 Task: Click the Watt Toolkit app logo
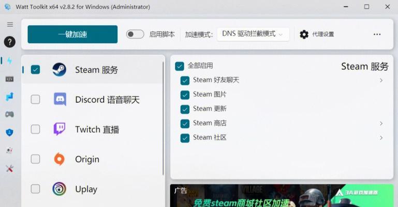click(7, 7)
